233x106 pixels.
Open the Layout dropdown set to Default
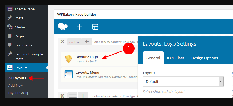[x=183, y=82]
